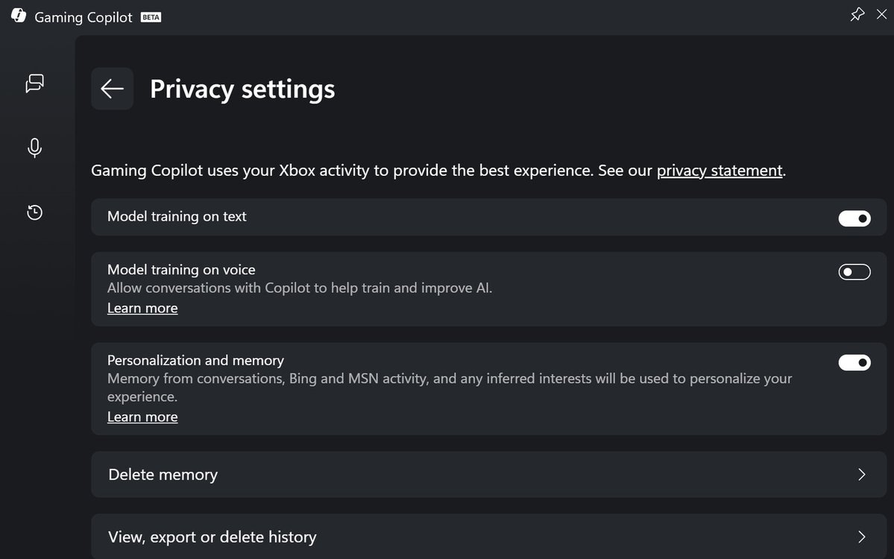Viewport: 894px width, 559px height.
Task: Click the Model training on text label
Action: coord(177,217)
